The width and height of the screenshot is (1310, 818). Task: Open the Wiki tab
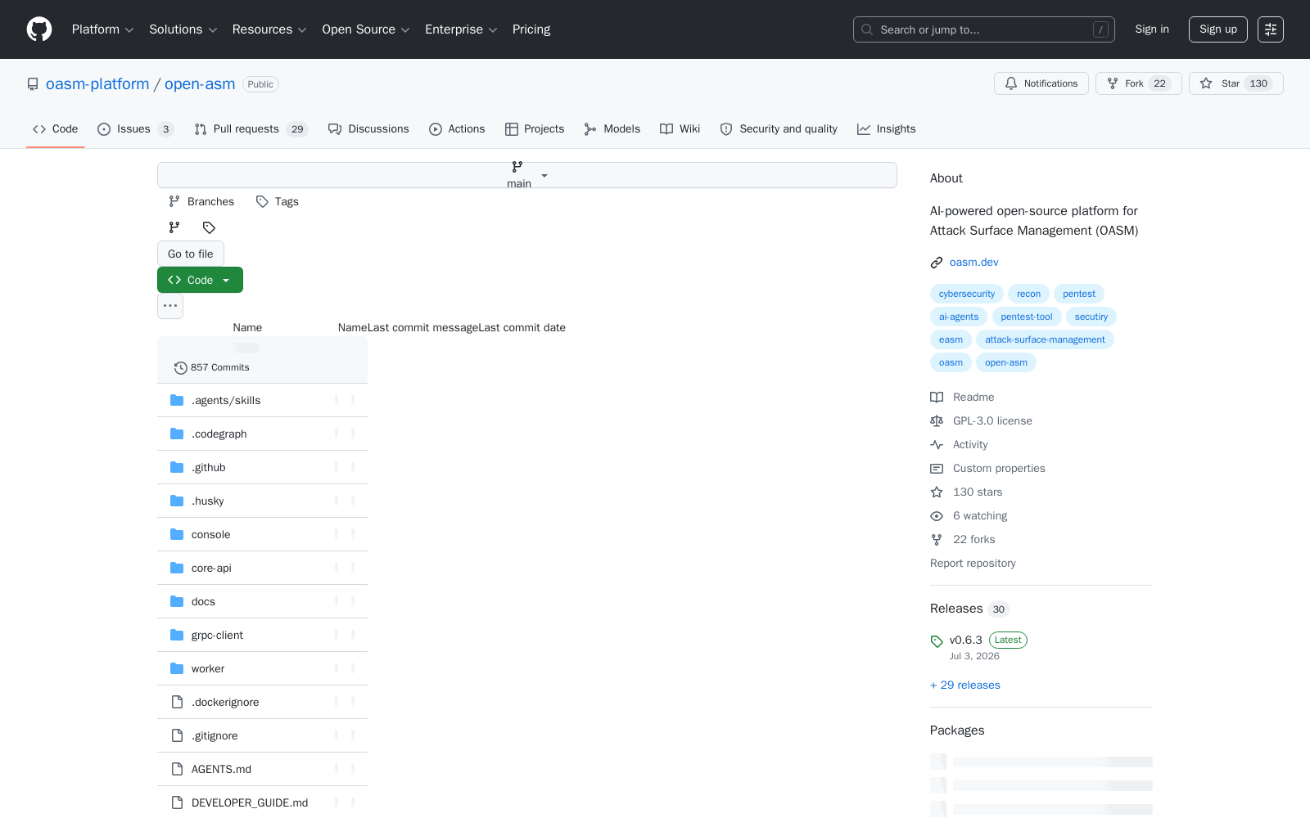pos(680,129)
